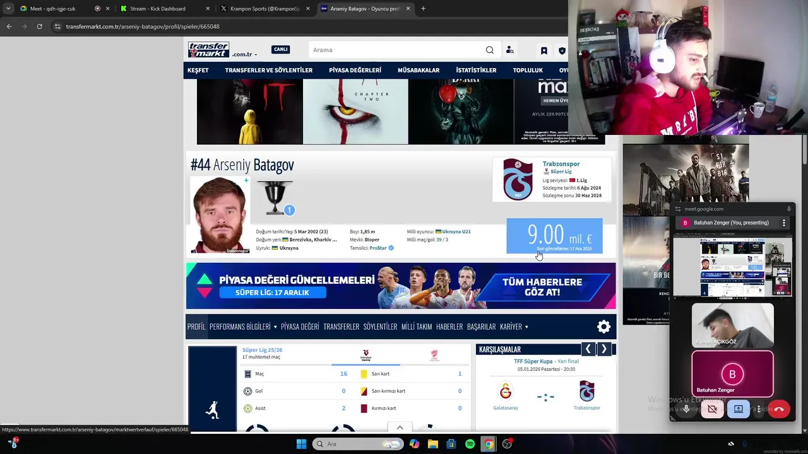Click the Trabzonspor club crest in header box
808x454 pixels.
518,179
